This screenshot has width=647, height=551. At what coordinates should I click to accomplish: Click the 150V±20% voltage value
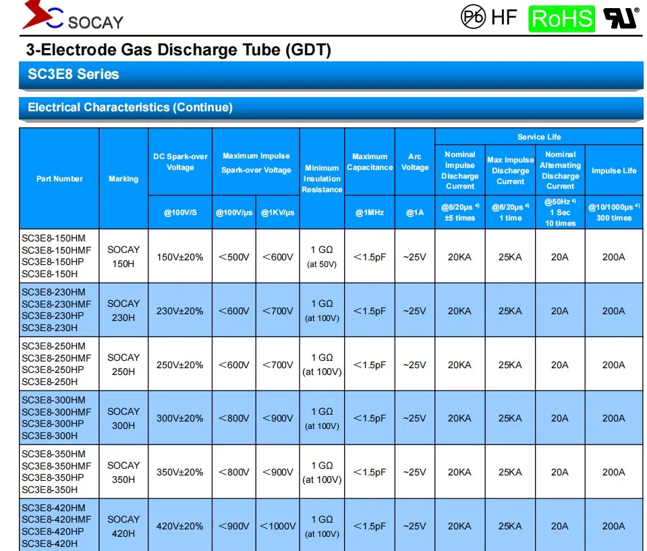180,257
